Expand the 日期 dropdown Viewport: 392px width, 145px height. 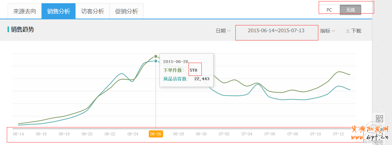(x=223, y=31)
